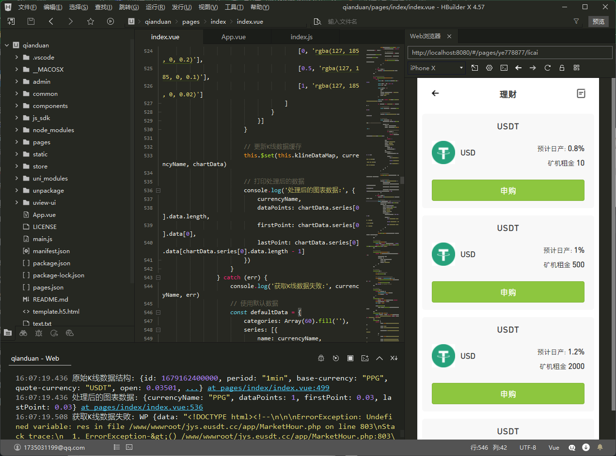Expand the node_modules folder
This screenshot has height=456, width=616.
pos(16,130)
